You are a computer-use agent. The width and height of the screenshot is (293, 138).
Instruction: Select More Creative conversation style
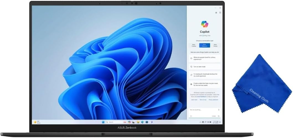194,45
